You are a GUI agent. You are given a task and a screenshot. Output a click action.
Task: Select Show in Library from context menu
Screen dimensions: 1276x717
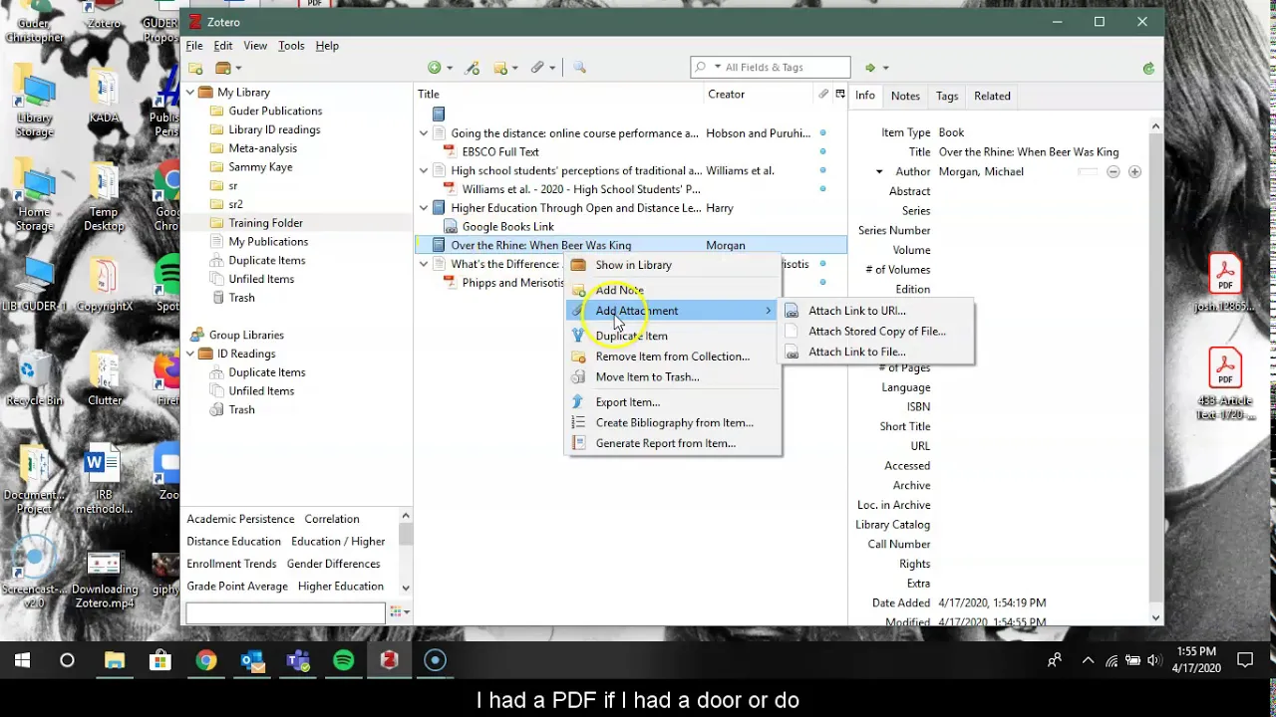673,265
